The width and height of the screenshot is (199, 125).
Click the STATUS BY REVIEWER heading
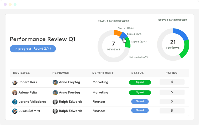pyautogui.click(x=173, y=20)
